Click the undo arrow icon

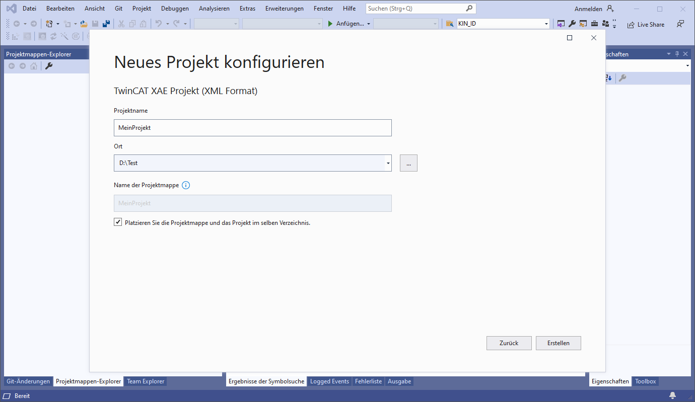click(x=158, y=24)
